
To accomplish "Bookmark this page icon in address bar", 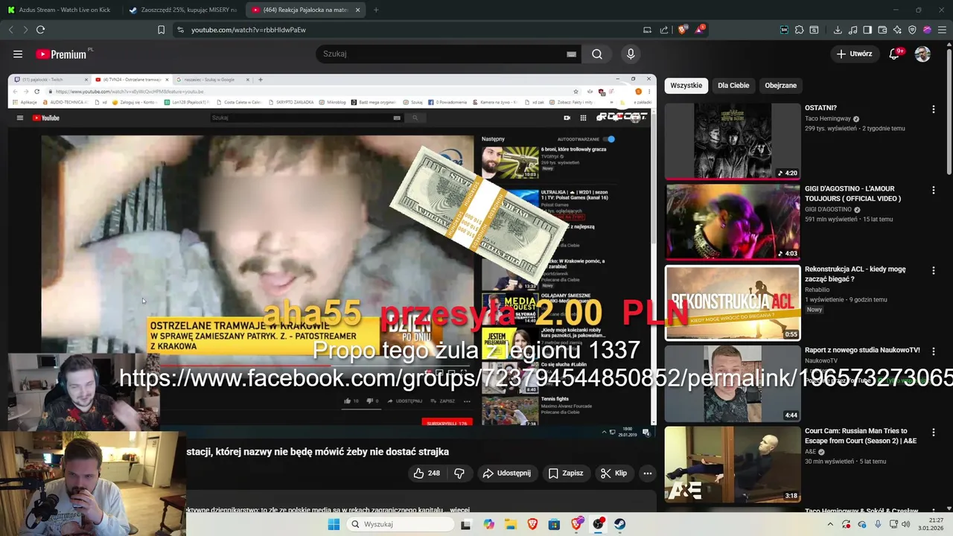I will (x=161, y=30).
